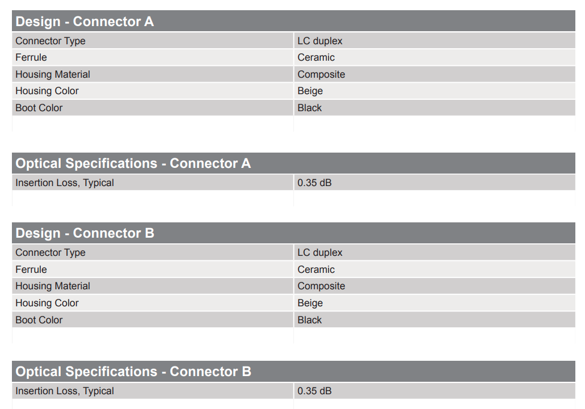The height and width of the screenshot is (409, 585).
Task: Click the "Optical Specifications - Connector A" header
Action: tap(133, 163)
